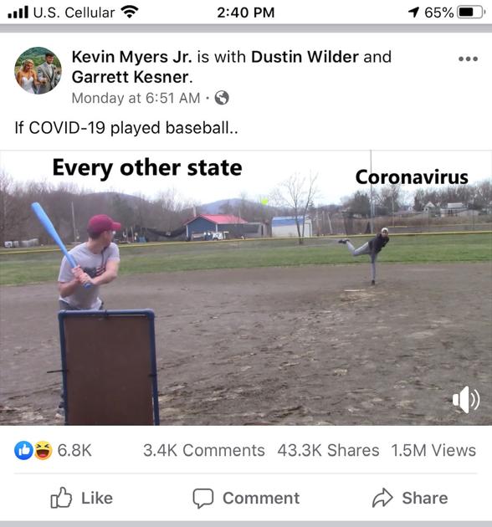Tap the Share arrow icon
Viewport: 492px width, 527px height.
[x=382, y=498]
